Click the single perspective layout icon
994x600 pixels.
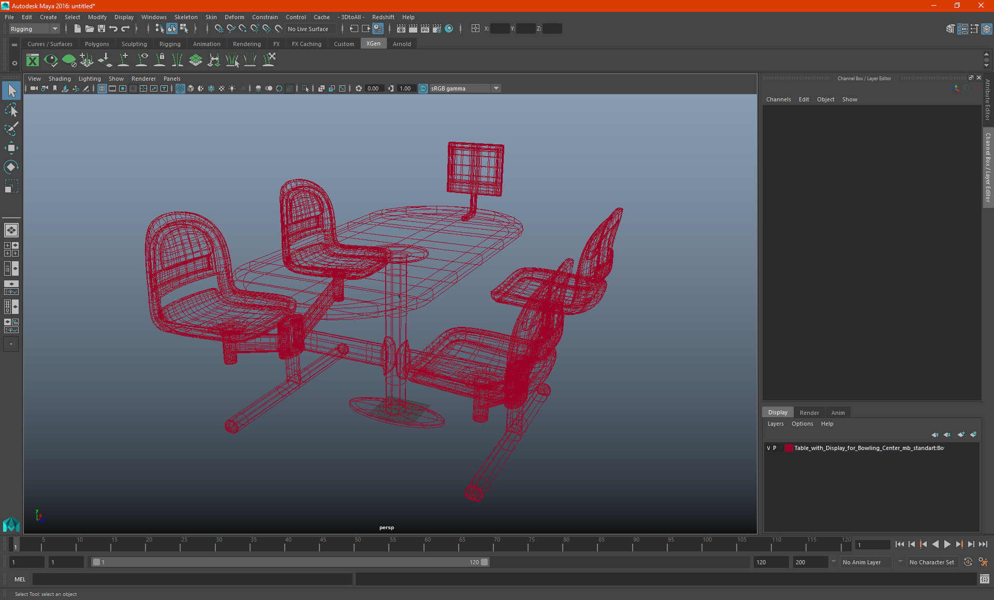11,230
